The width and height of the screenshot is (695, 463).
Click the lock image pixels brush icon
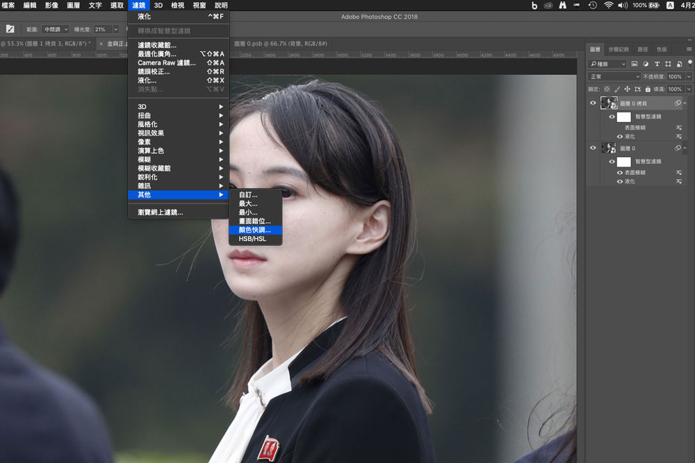point(616,89)
